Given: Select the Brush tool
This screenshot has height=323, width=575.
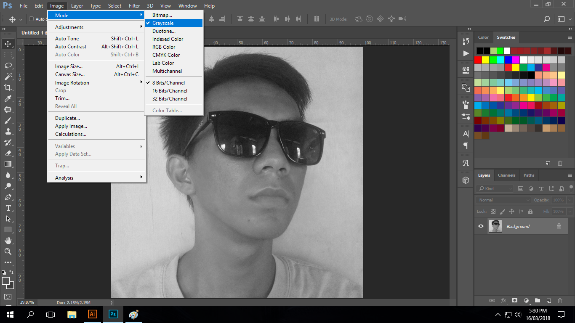Looking at the screenshot, I should pos(8,120).
